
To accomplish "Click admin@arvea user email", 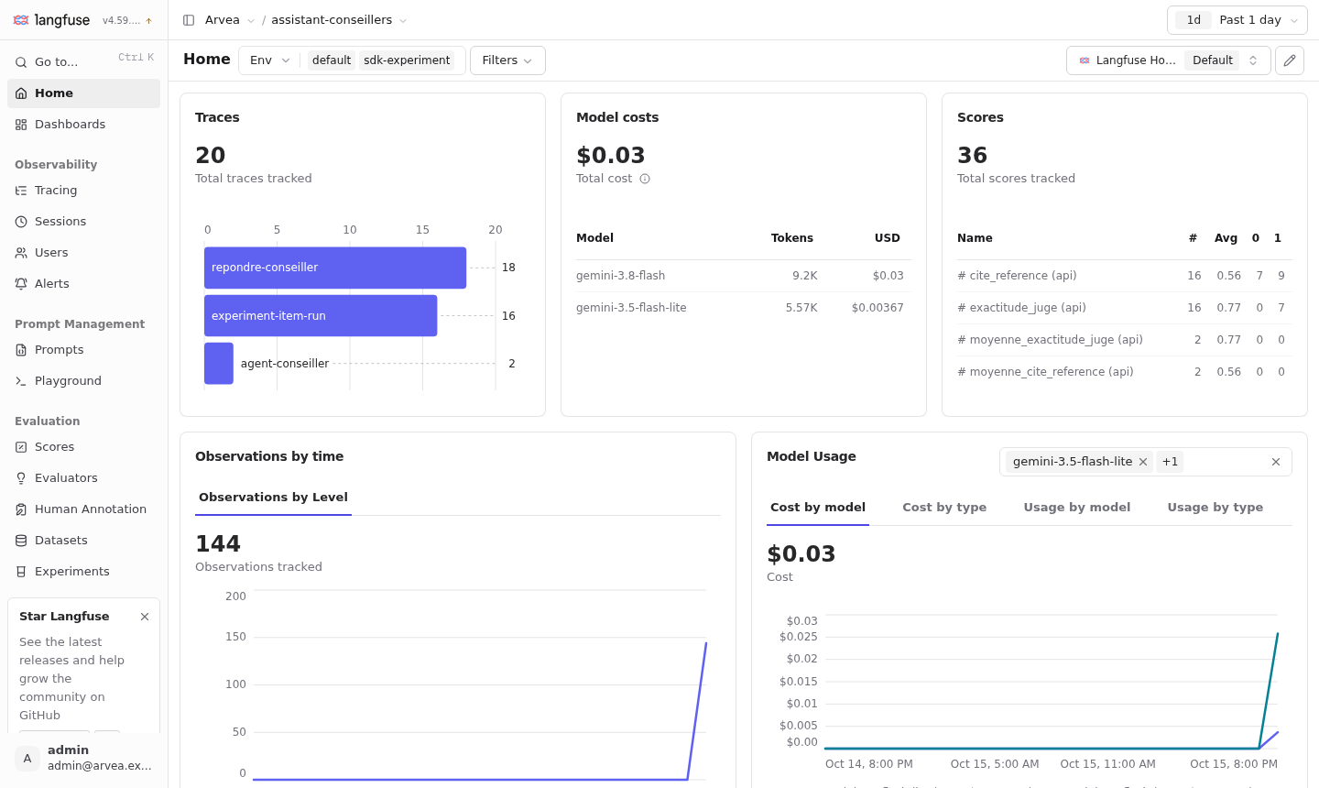I will pos(100,766).
